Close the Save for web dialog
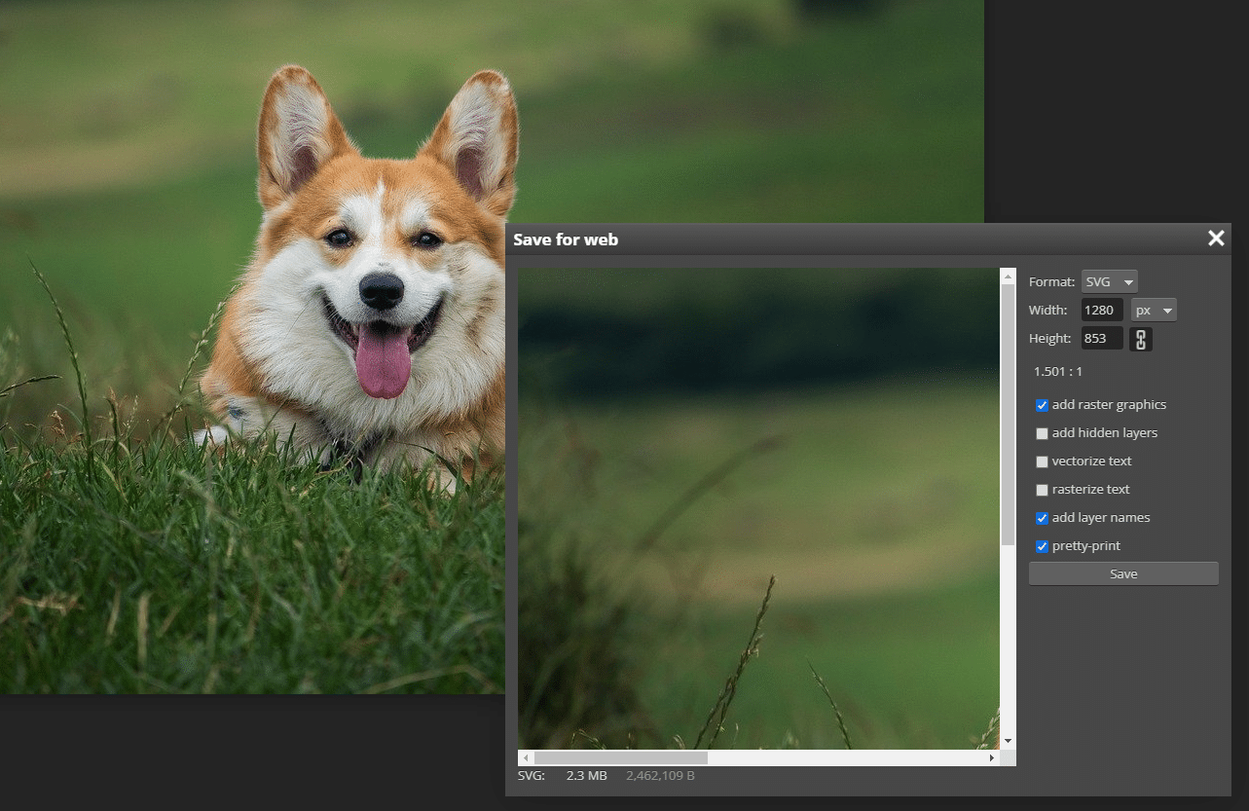This screenshot has width=1249, height=811. [x=1215, y=238]
